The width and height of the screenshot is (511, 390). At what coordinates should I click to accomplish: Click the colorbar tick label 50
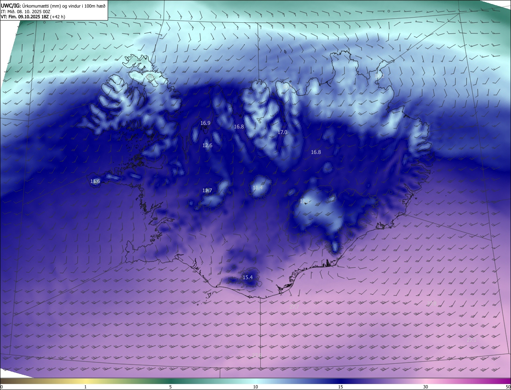(508, 387)
